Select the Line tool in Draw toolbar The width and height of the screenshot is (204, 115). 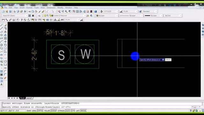(x=1, y=25)
